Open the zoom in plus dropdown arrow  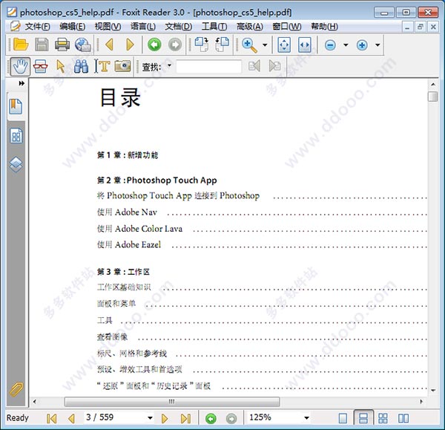click(378, 45)
